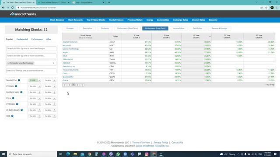Open the Terms of Service link
This screenshot has height=157, width=280.
[141, 143]
